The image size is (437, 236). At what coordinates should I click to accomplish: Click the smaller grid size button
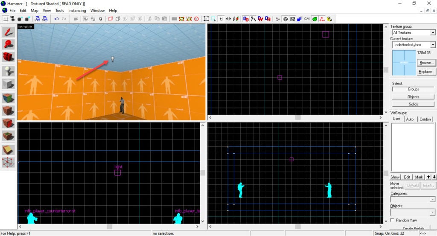20,19
